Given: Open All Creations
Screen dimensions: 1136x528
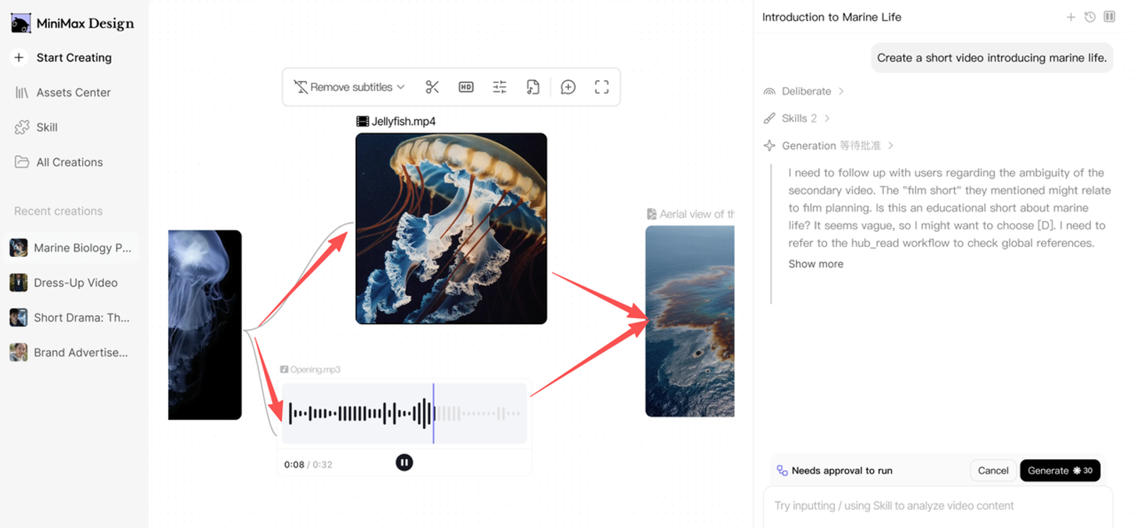Looking at the screenshot, I should pyautogui.click(x=70, y=162).
